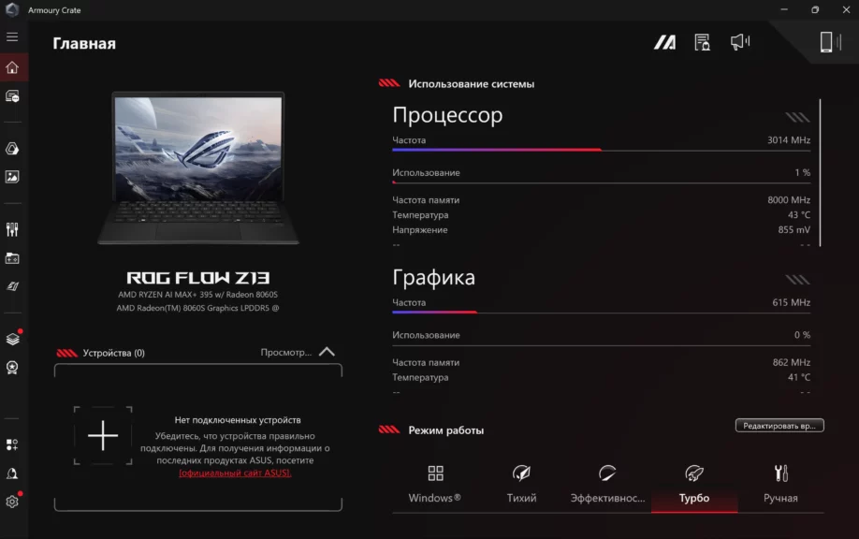Image resolution: width=859 pixels, height=539 pixels.
Task: Expand the Процессор section stripes handle
Action: 797,117
